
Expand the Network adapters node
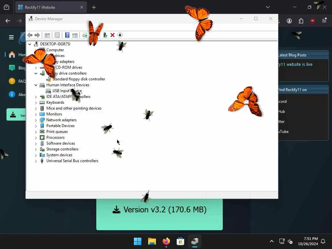36,120
